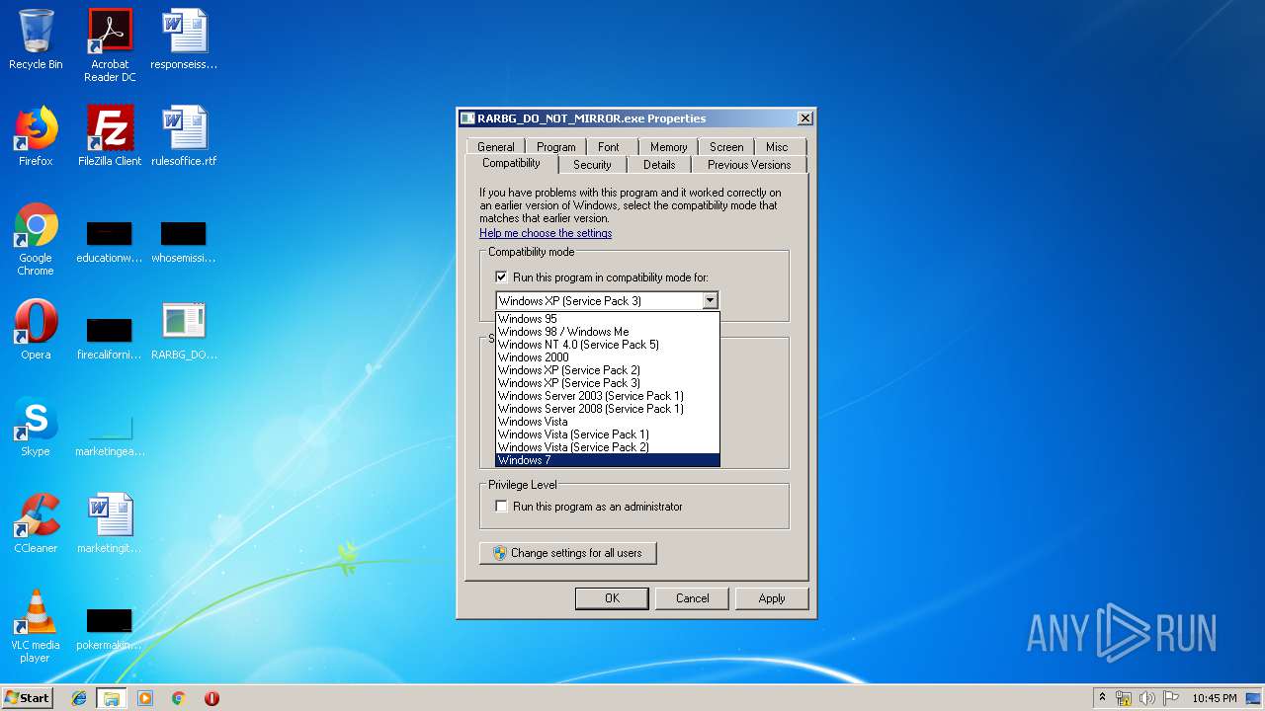This screenshot has width=1265, height=711.
Task: Switch to the General tab
Action: [496, 147]
